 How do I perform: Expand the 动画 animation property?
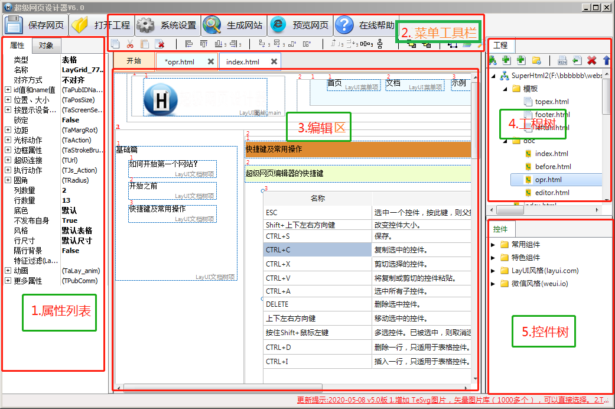point(8,271)
